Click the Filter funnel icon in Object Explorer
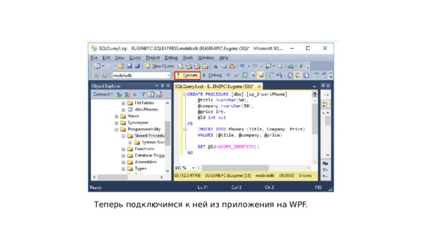This screenshot has height=237, width=422. (143, 94)
